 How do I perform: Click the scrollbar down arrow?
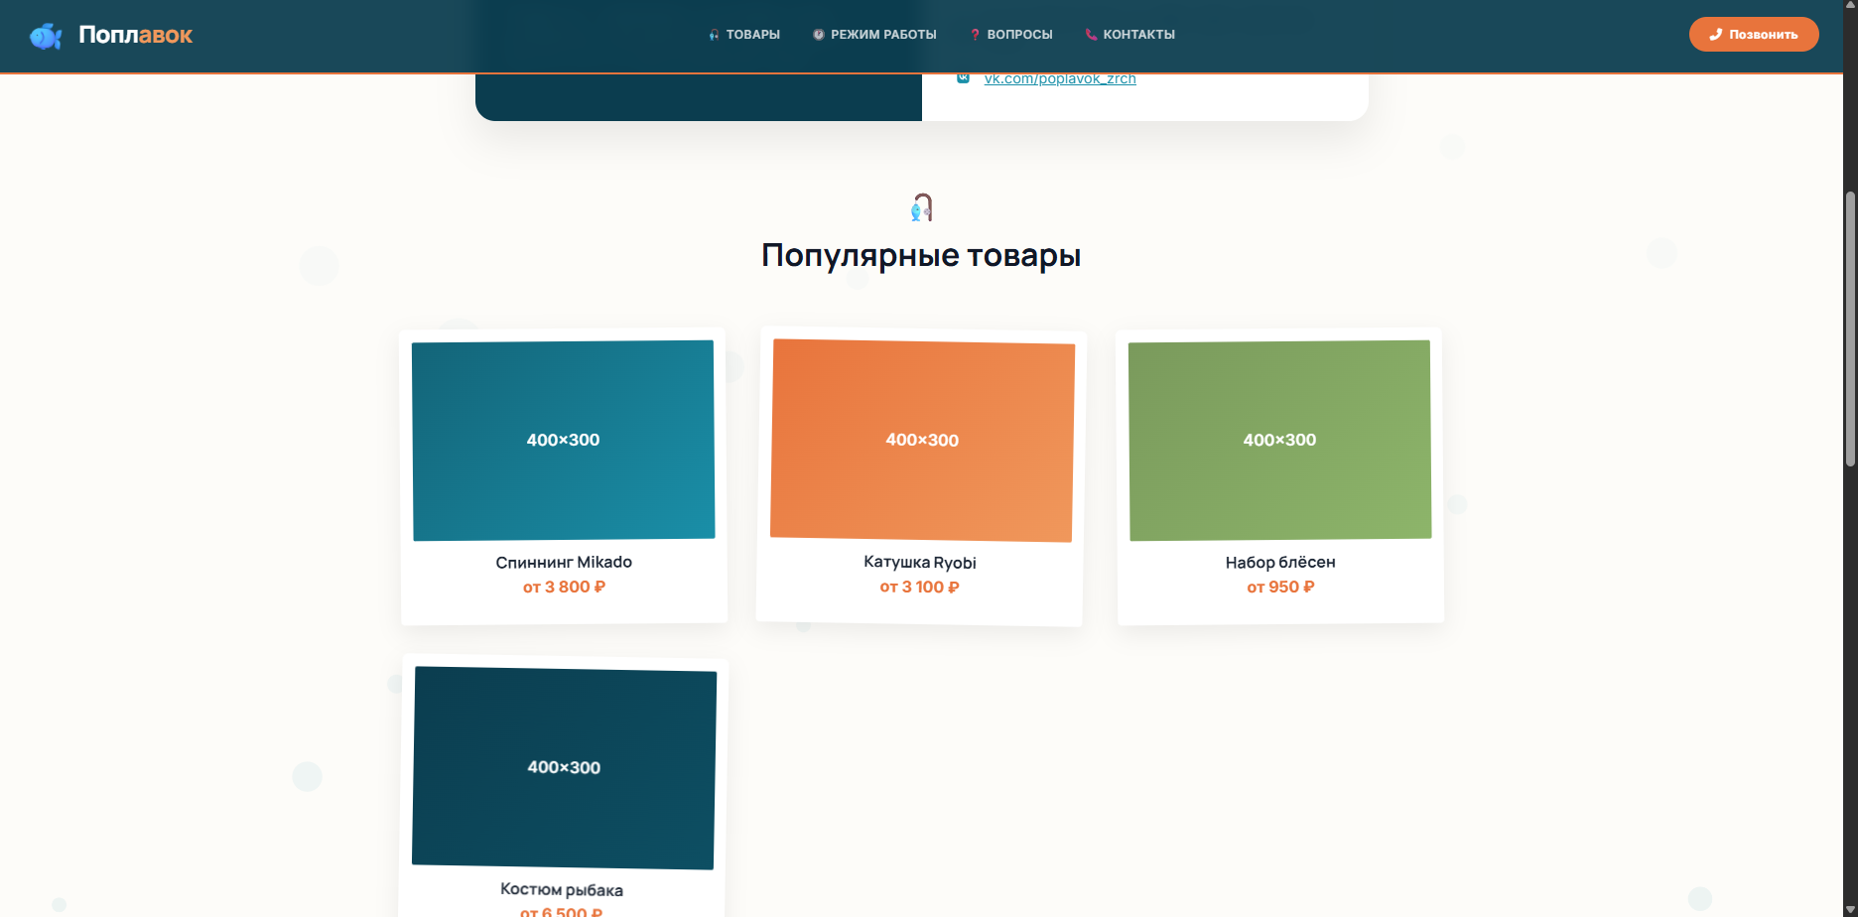point(1850,909)
